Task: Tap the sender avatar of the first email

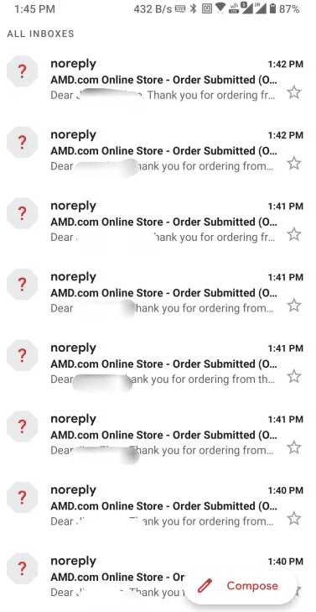Action: coord(22,71)
